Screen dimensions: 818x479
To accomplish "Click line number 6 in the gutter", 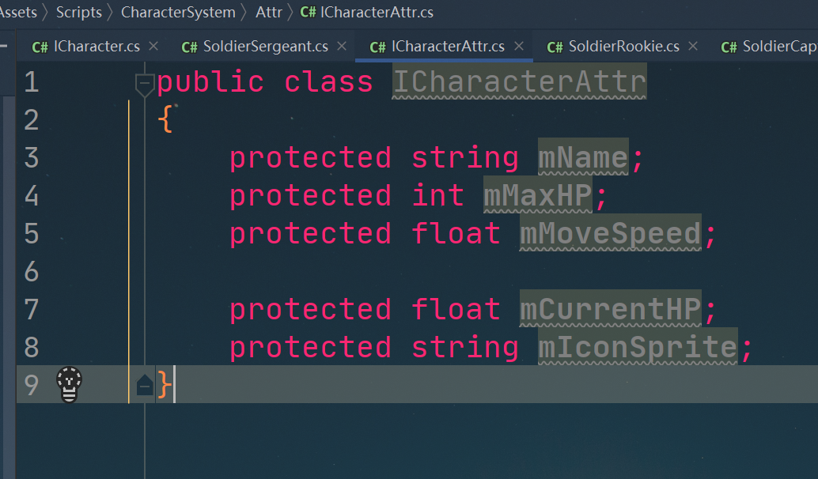I will coord(32,272).
